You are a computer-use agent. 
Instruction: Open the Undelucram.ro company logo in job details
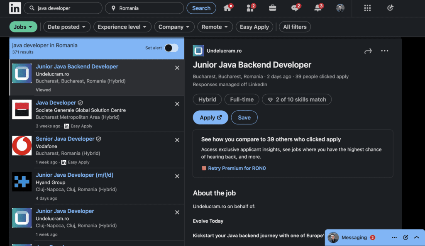(198, 51)
